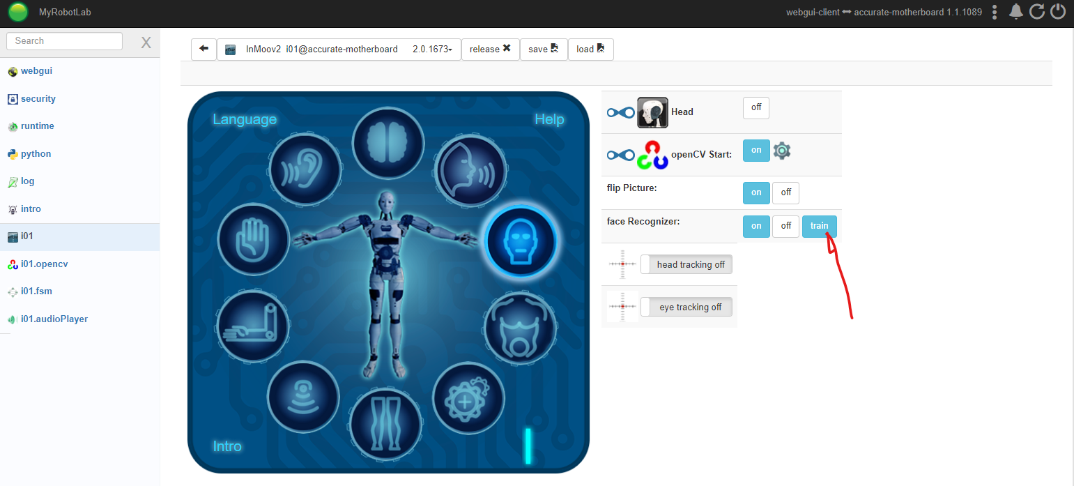
Task: Open i01.opencv service in sidebar
Action: pyautogui.click(x=44, y=264)
